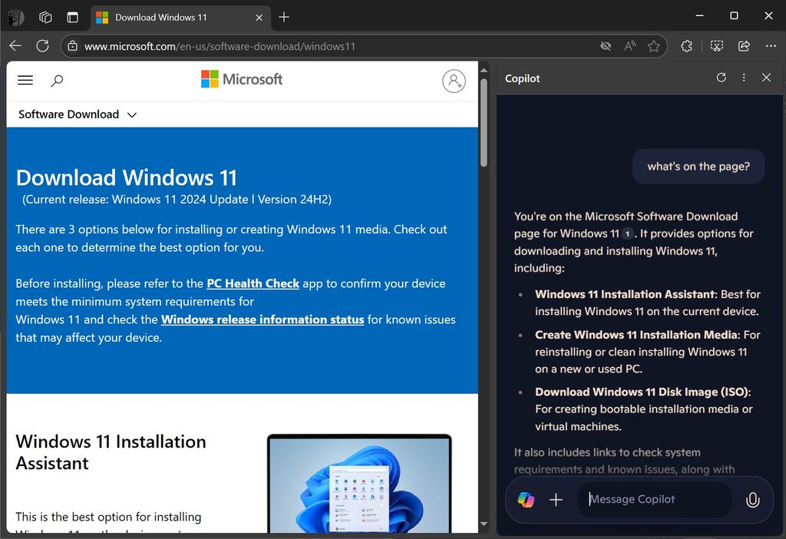Focus the Message Copilot input field
This screenshot has height=539, width=786.
652,499
